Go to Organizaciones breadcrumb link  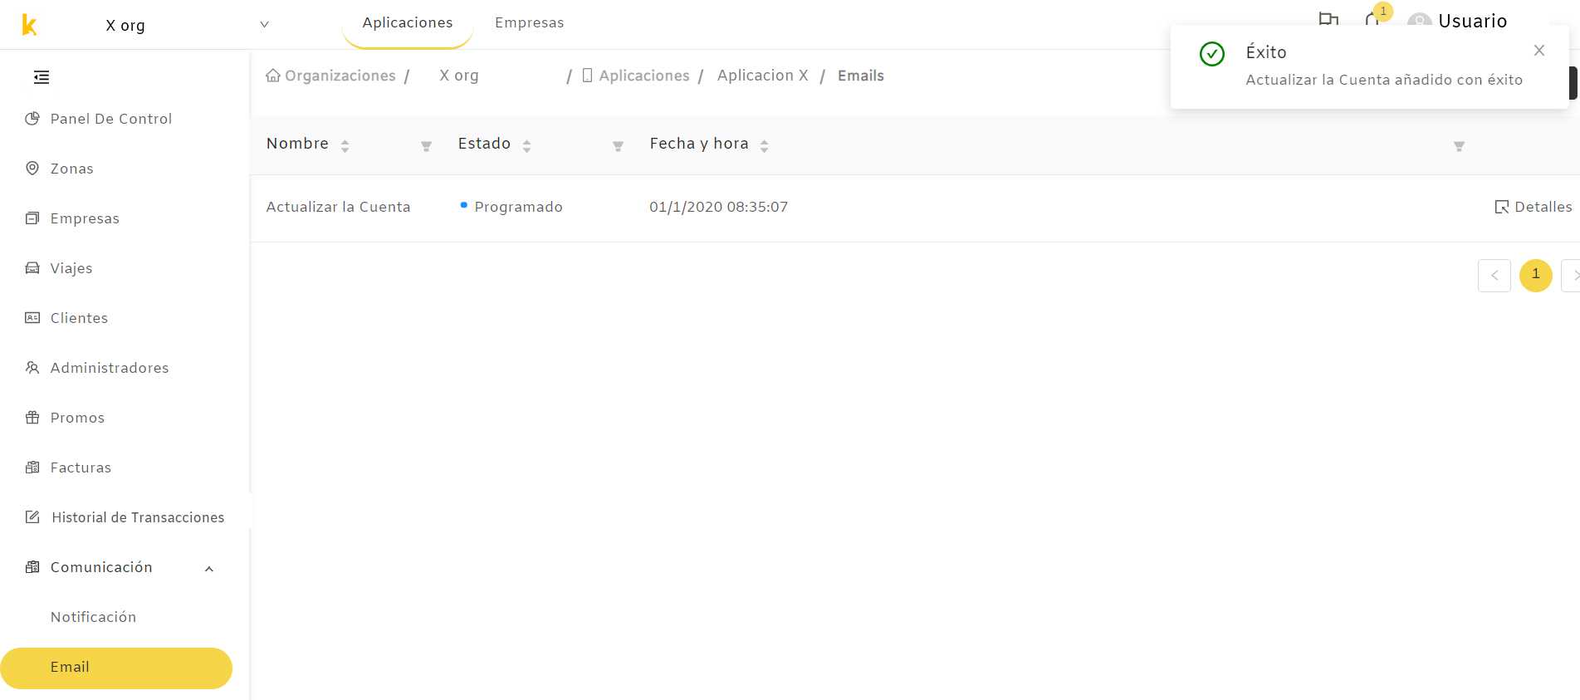pos(340,76)
